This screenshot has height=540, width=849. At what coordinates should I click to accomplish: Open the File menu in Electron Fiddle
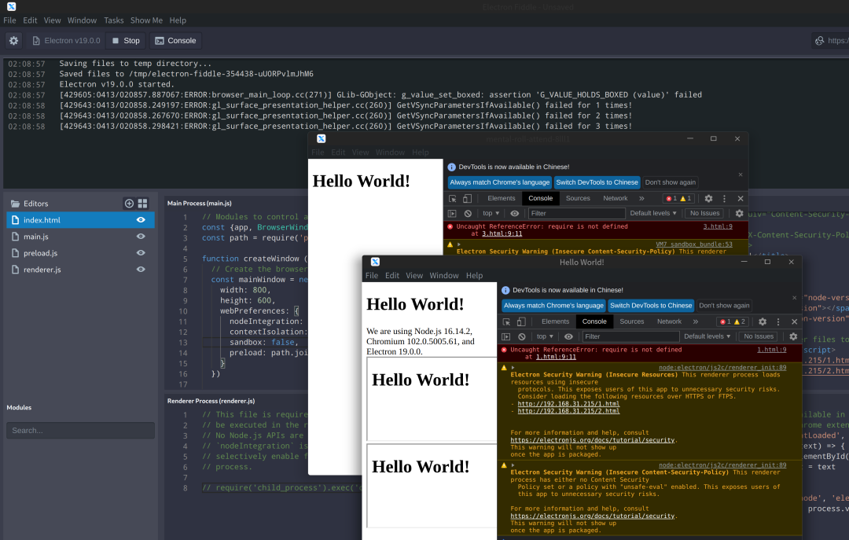point(9,20)
